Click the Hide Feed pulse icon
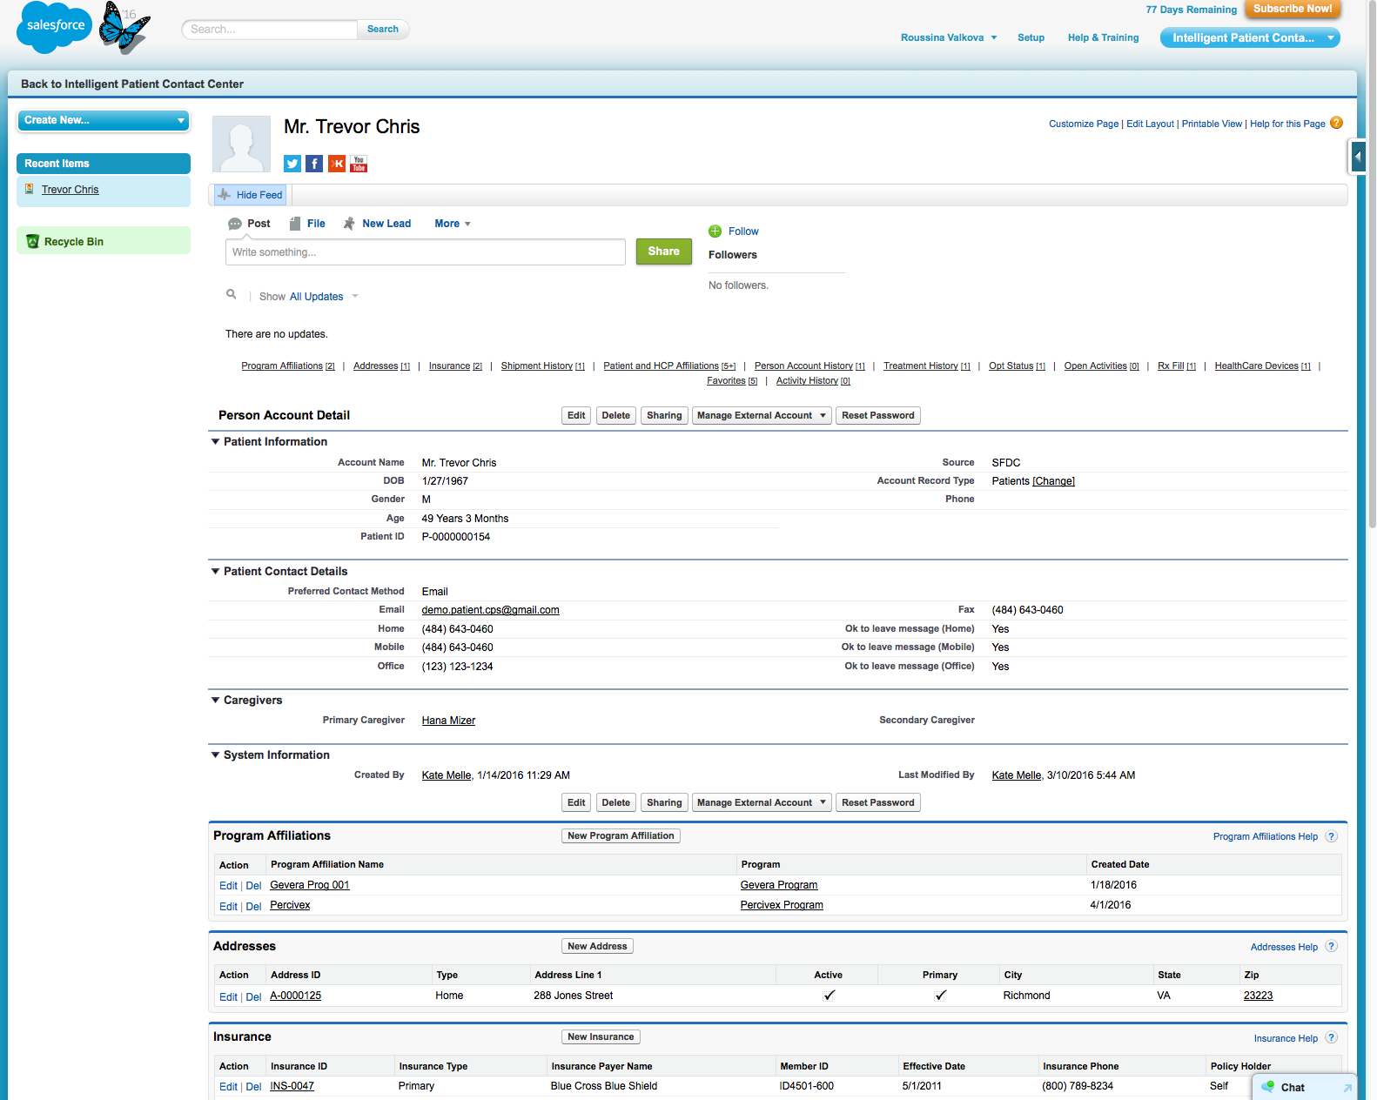1377x1100 pixels. (225, 195)
